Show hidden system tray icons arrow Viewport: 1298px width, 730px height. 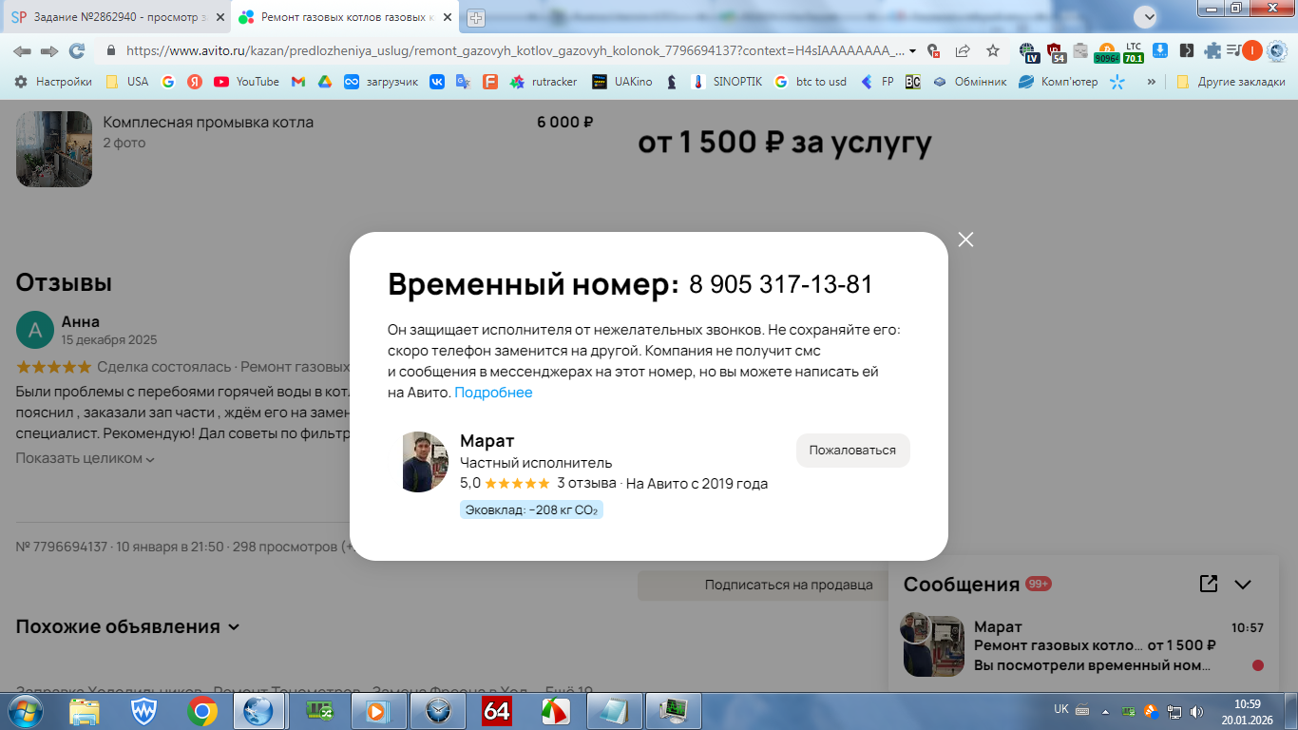[x=1105, y=710]
